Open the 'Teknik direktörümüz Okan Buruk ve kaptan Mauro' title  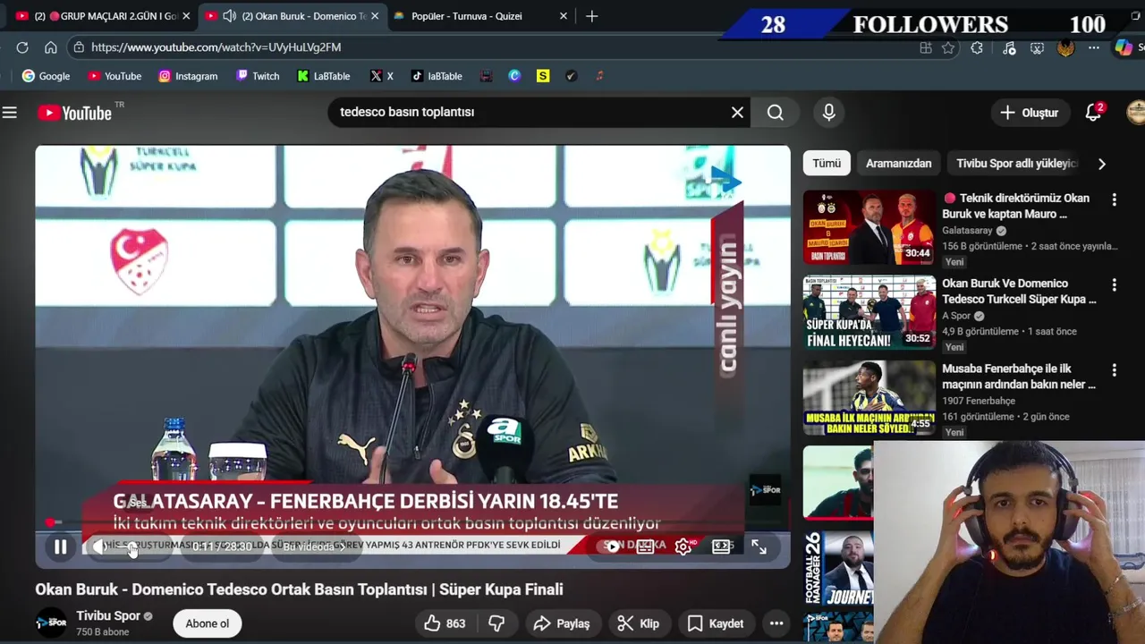[x=1015, y=206]
